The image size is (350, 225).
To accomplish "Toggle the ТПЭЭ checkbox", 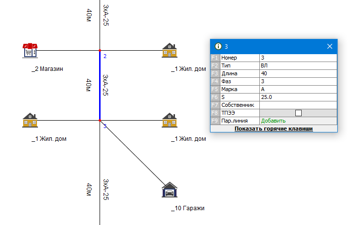I will tap(298, 113).
